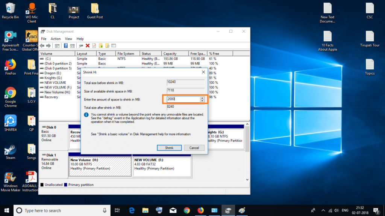Open the Action menu
The height and width of the screenshot is (216, 385).
[x=55, y=39]
